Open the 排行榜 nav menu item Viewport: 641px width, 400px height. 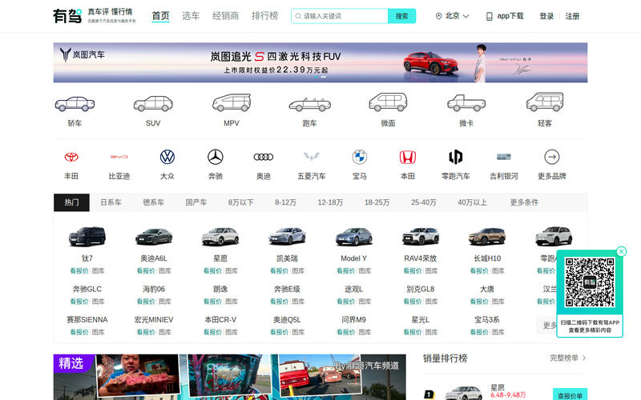(x=265, y=16)
